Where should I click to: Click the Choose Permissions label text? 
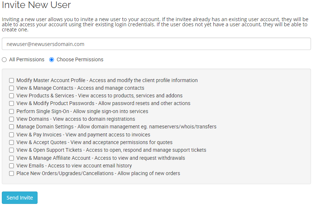coord(80,60)
